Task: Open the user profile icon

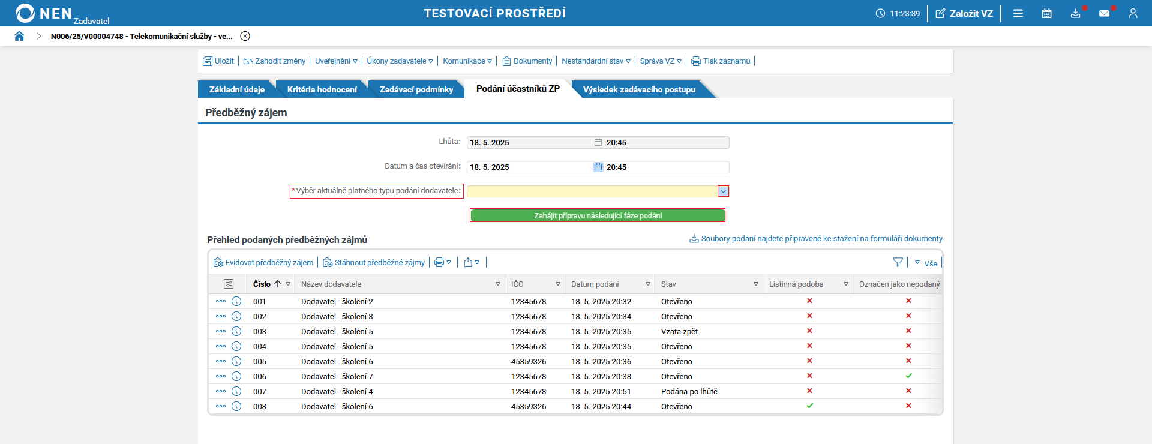Action: (x=1133, y=13)
